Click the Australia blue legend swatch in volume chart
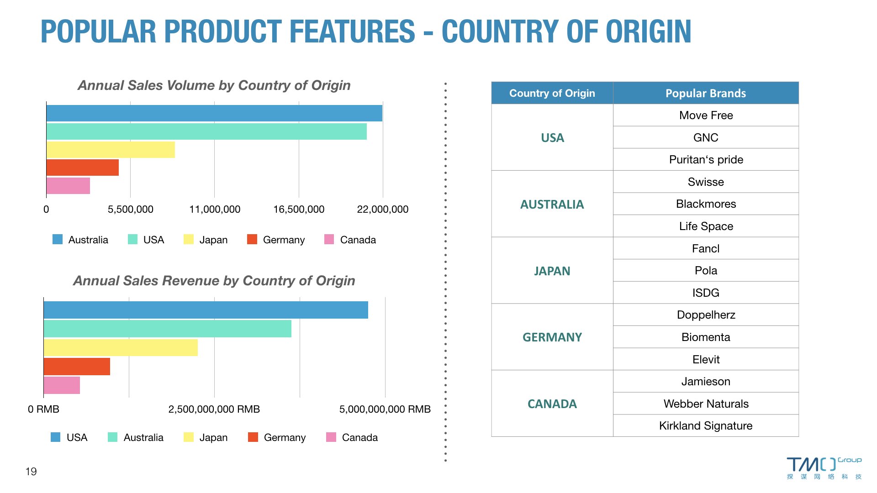This screenshot has height=493, width=877. tap(58, 239)
